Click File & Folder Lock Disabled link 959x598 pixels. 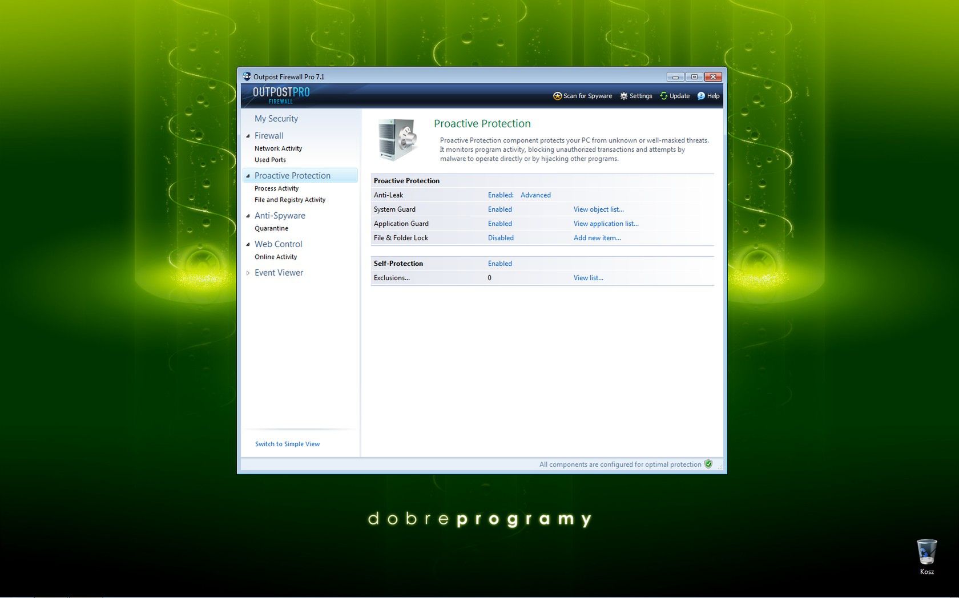501,238
